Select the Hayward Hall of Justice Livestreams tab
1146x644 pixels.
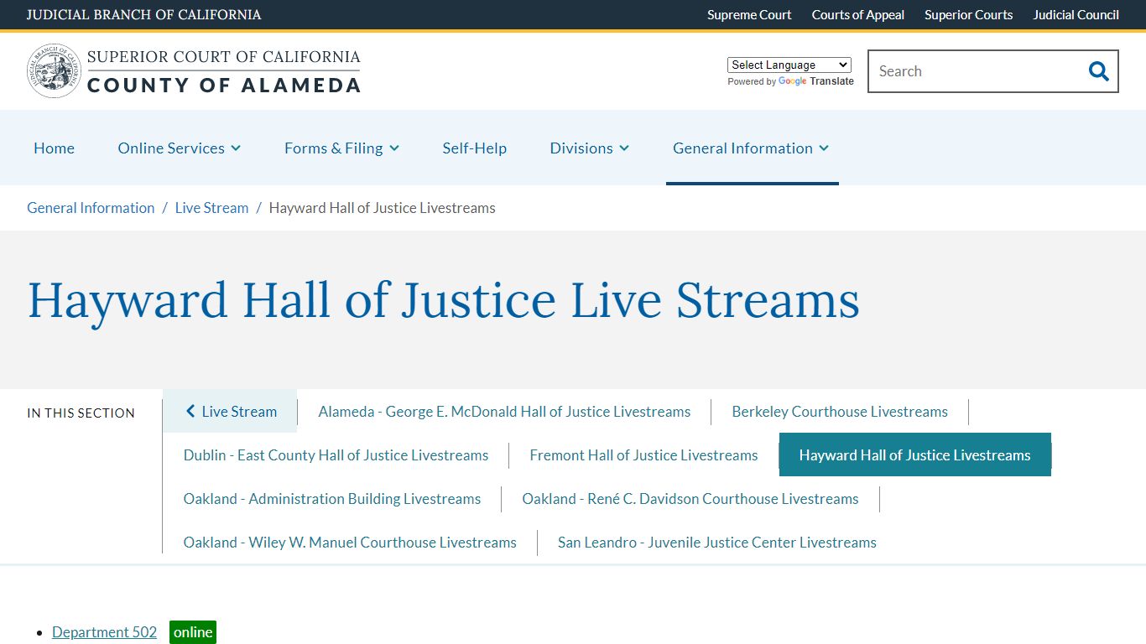[x=914, y=454]
